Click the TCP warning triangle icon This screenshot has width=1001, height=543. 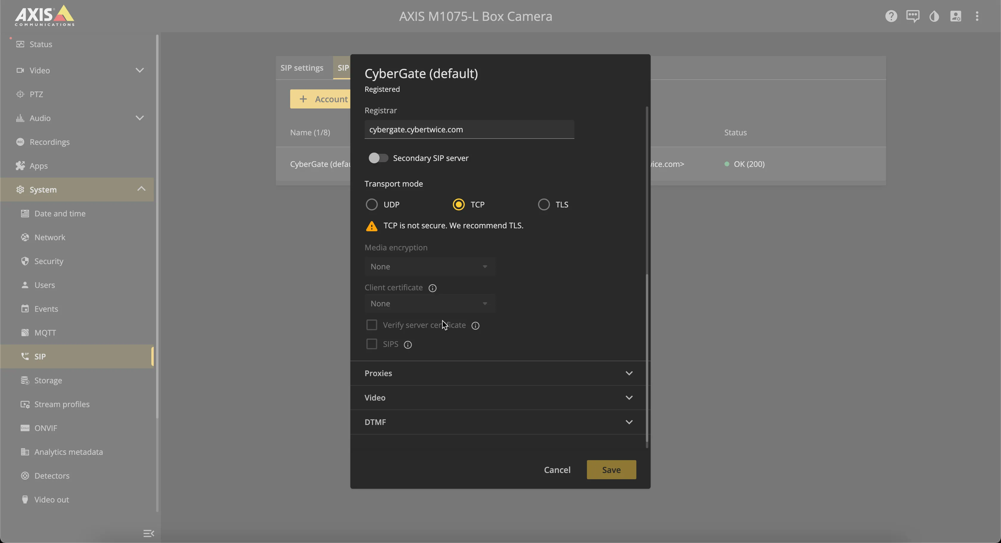pyautogui.click(x=372, y=226)
